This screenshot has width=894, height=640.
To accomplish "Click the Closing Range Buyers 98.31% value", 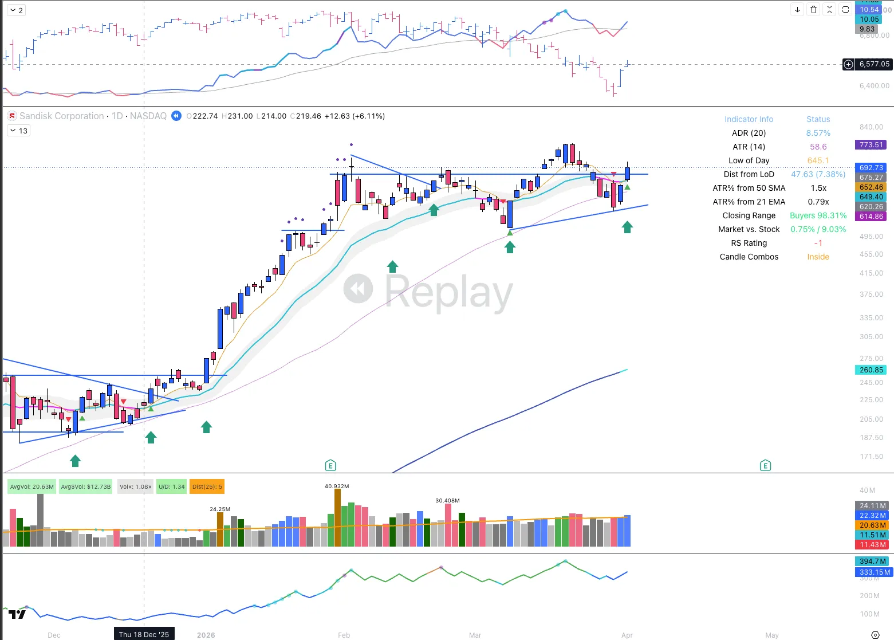I will (x=818, y=215).
